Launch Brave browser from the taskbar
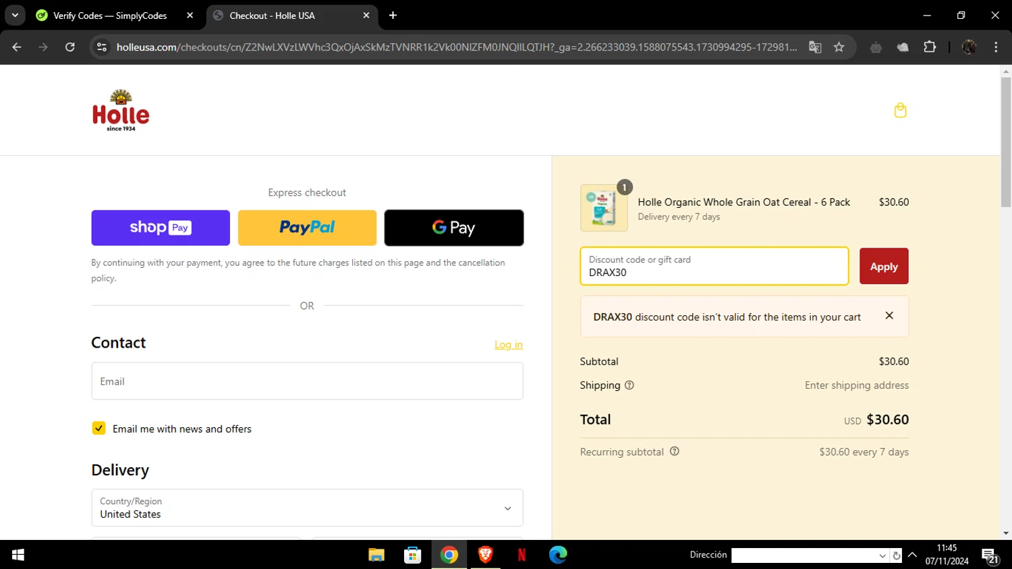Image resolution: width=1012 pixels, height=569 pixels. (485, 555)
